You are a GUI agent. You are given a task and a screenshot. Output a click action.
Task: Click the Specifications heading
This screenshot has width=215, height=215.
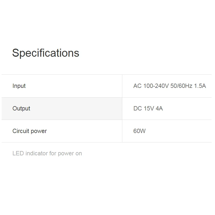[x=46, y=53]
